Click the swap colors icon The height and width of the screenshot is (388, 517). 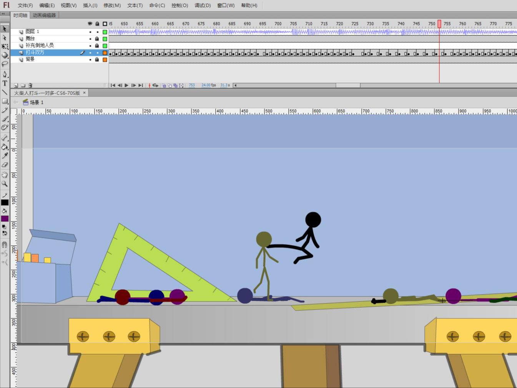pyautogui.click(x=5, y=233)
